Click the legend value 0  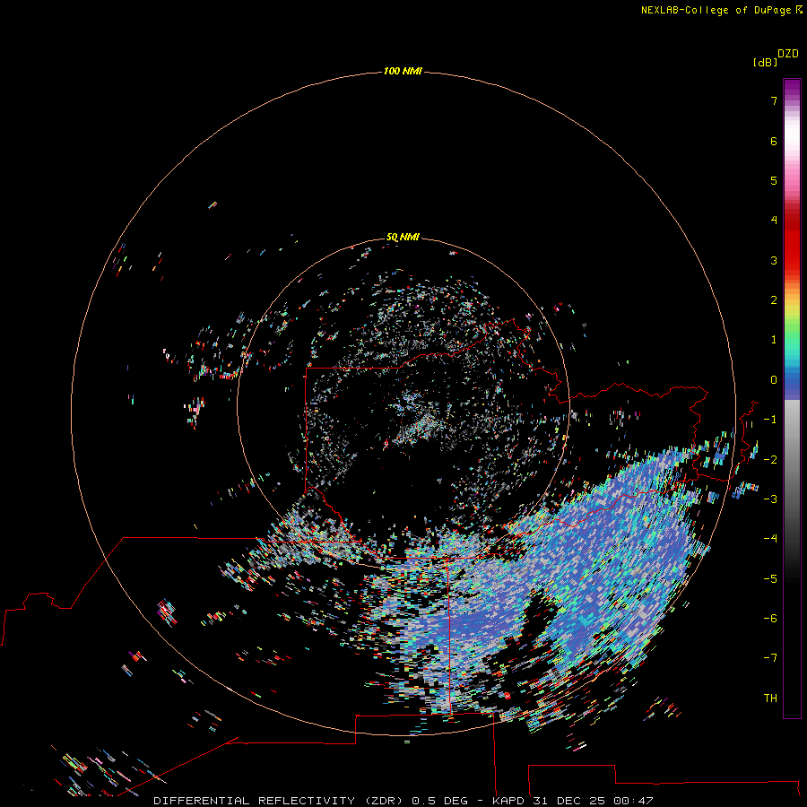click(774, 380)
